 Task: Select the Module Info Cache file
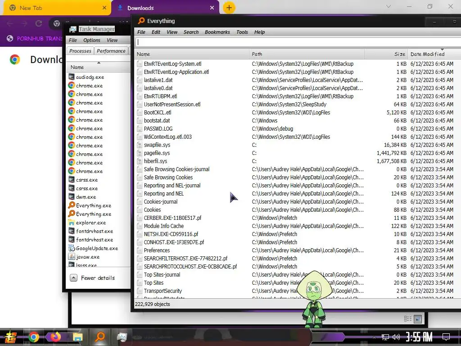click(x=164, y=226)
